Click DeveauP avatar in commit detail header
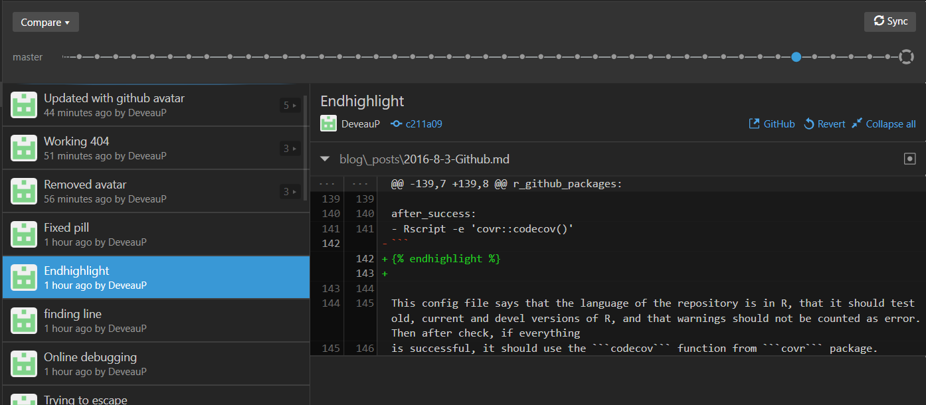The image size is (926, 405). click(329, 123)
